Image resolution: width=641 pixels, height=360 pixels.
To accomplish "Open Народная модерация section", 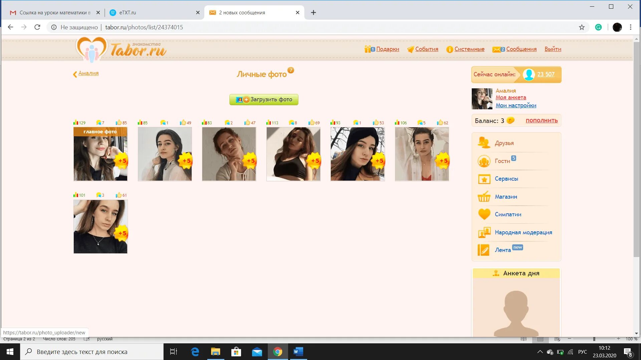I will [x=523, y=232].
